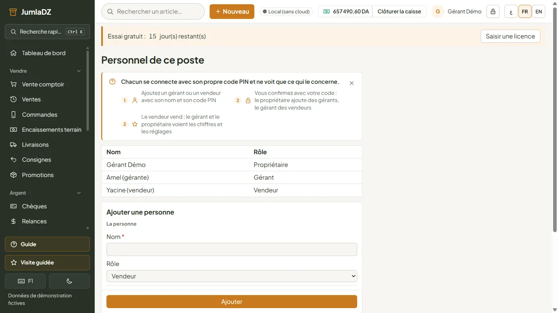
Task: Click Clôturer la caisse
Action: coord(399,12)
